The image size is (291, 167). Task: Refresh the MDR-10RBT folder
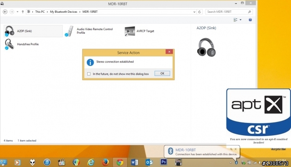click(x=200, y=12)
